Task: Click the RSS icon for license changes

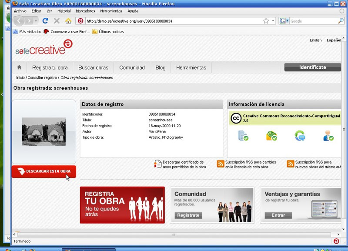Action: (x=221, y=164)
